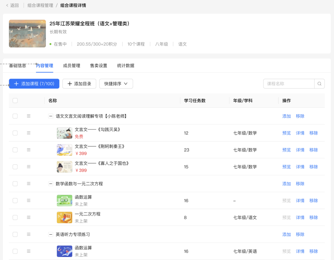Click the 年级/学科 column header
334x260 pixels.
coord(243,101)
